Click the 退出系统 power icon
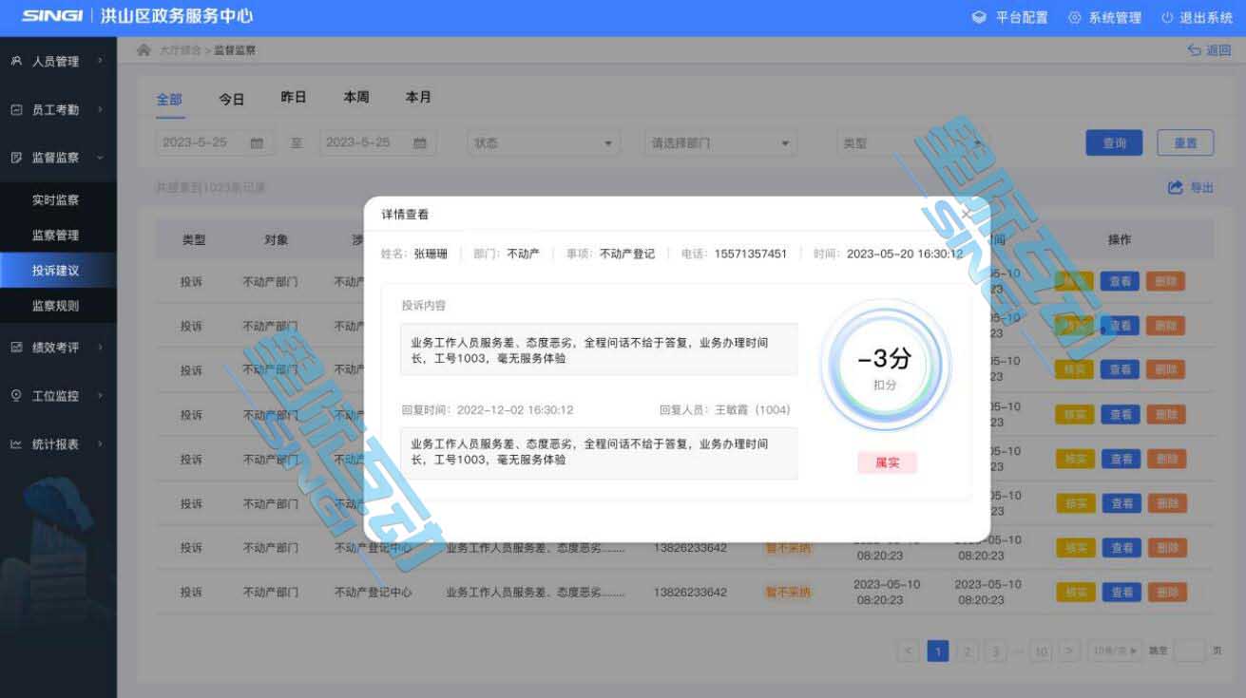This screenshot has height=698, width=1246. (x=1167, y=17)
